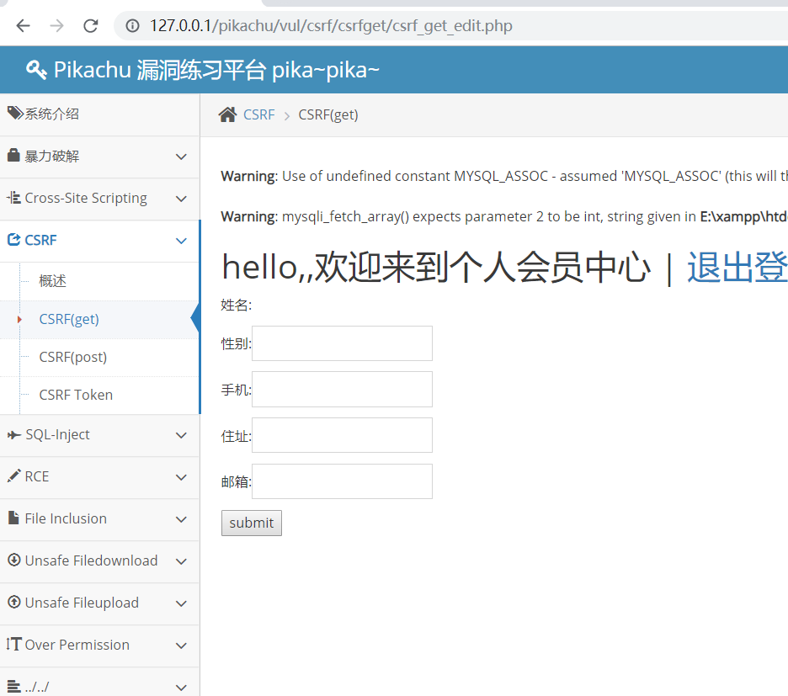
Task: Expand the File Inclusion chevron
Action: coord(181,519)
